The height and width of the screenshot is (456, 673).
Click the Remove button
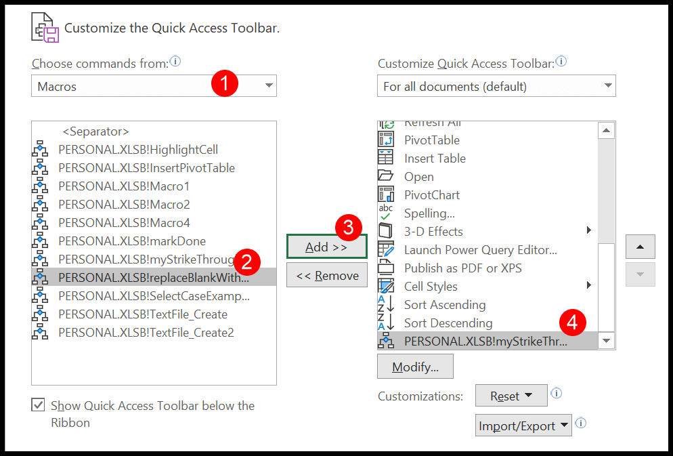[326, 274]
